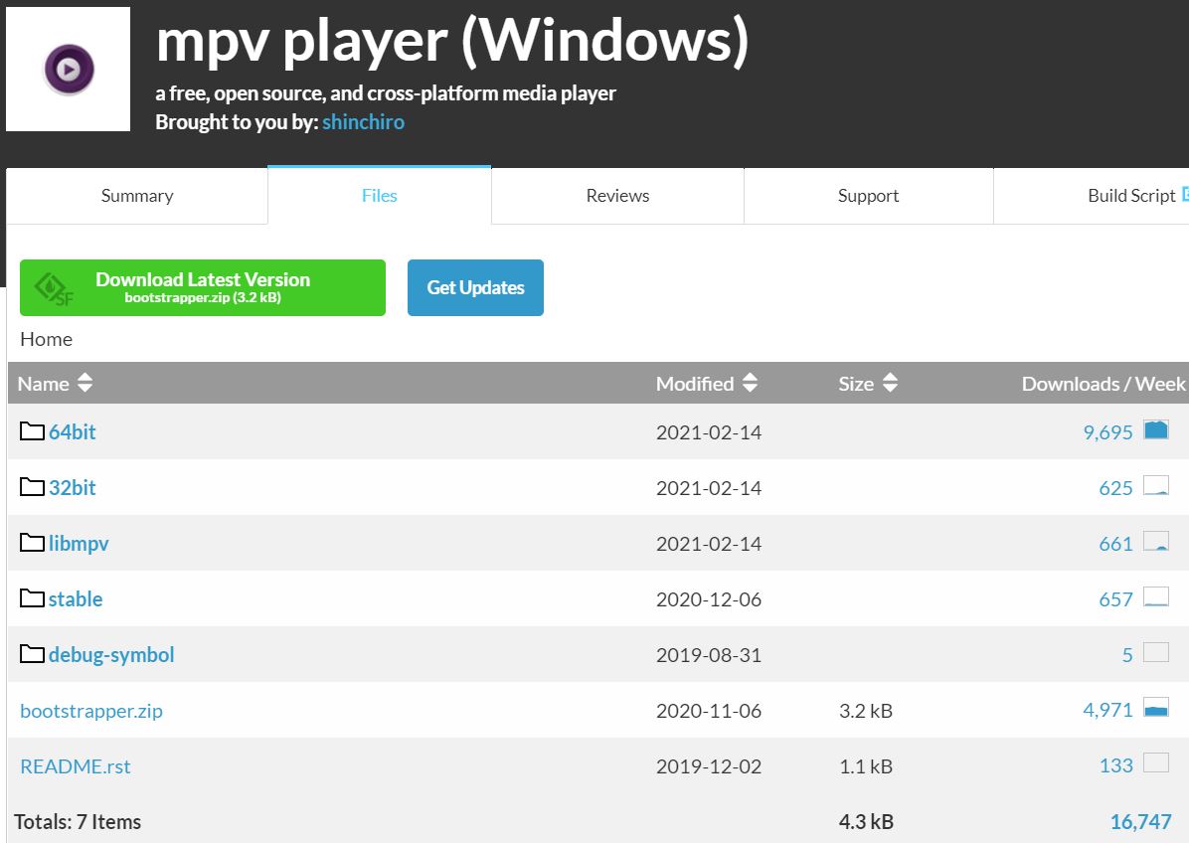This screenshot has width=1189, height=843.
Task: Open the libmpv folder link
Action: tap(79, 544)
